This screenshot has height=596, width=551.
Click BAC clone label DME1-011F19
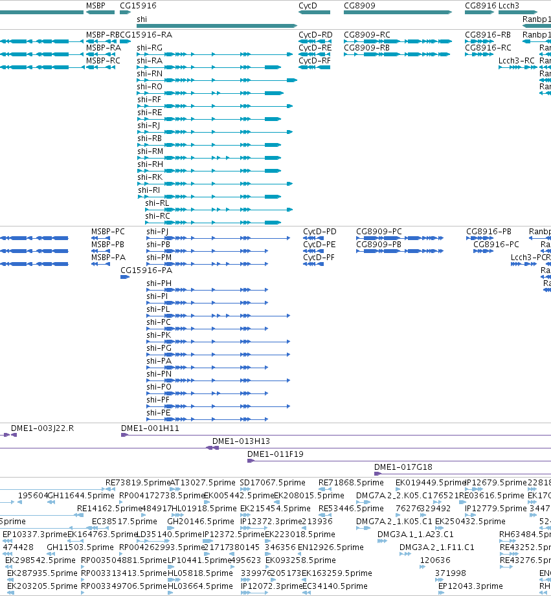[x=275, y=454]
